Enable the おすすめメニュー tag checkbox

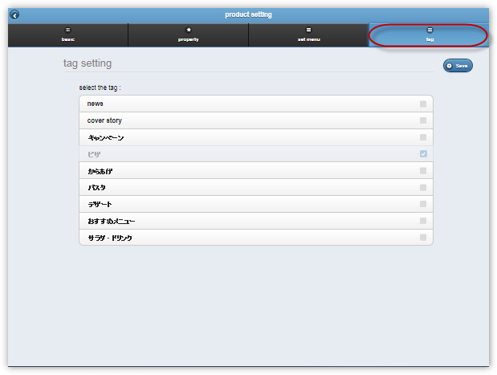[423, 221]
